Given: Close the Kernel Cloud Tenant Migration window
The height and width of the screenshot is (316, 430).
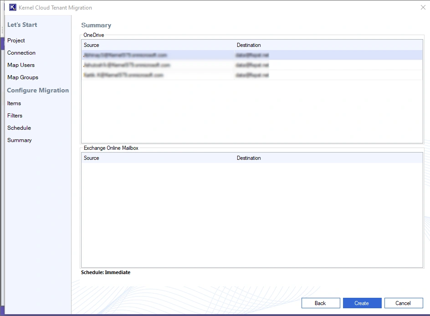Looking at the screenshot, I should pos(423,7).
